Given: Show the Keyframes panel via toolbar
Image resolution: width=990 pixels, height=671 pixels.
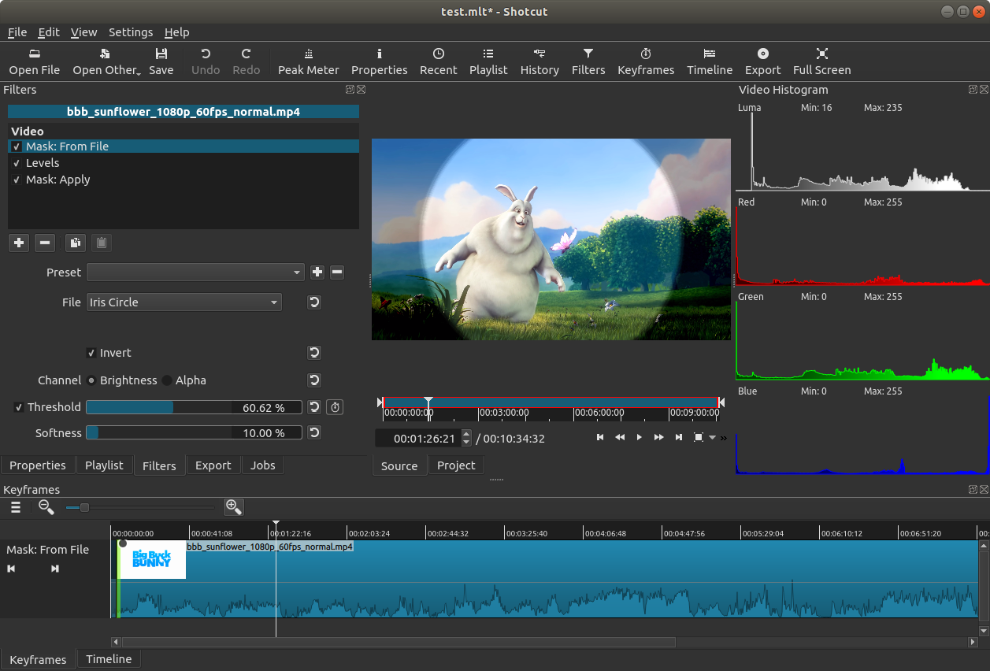Looking at the screenshot, I should [x=646, y=61].
